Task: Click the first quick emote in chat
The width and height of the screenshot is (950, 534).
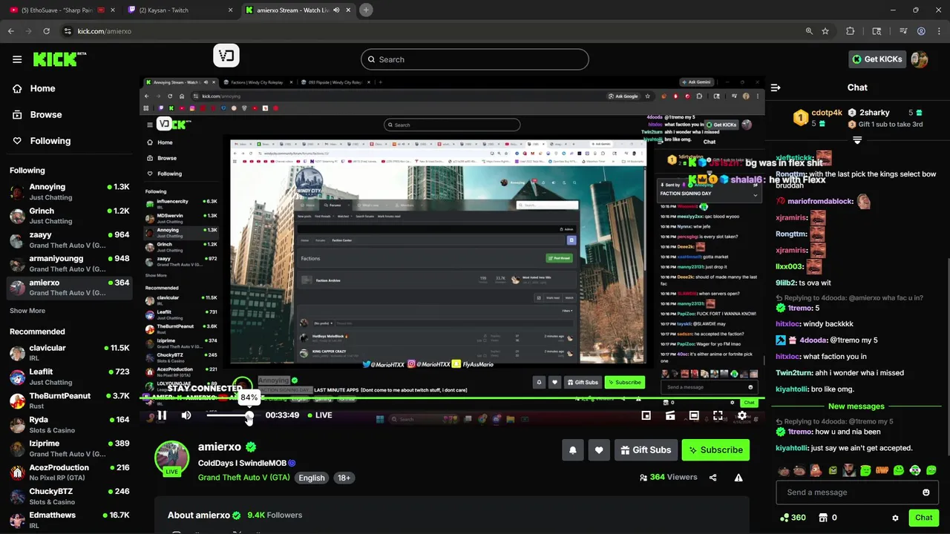Action: pos(783,470)
